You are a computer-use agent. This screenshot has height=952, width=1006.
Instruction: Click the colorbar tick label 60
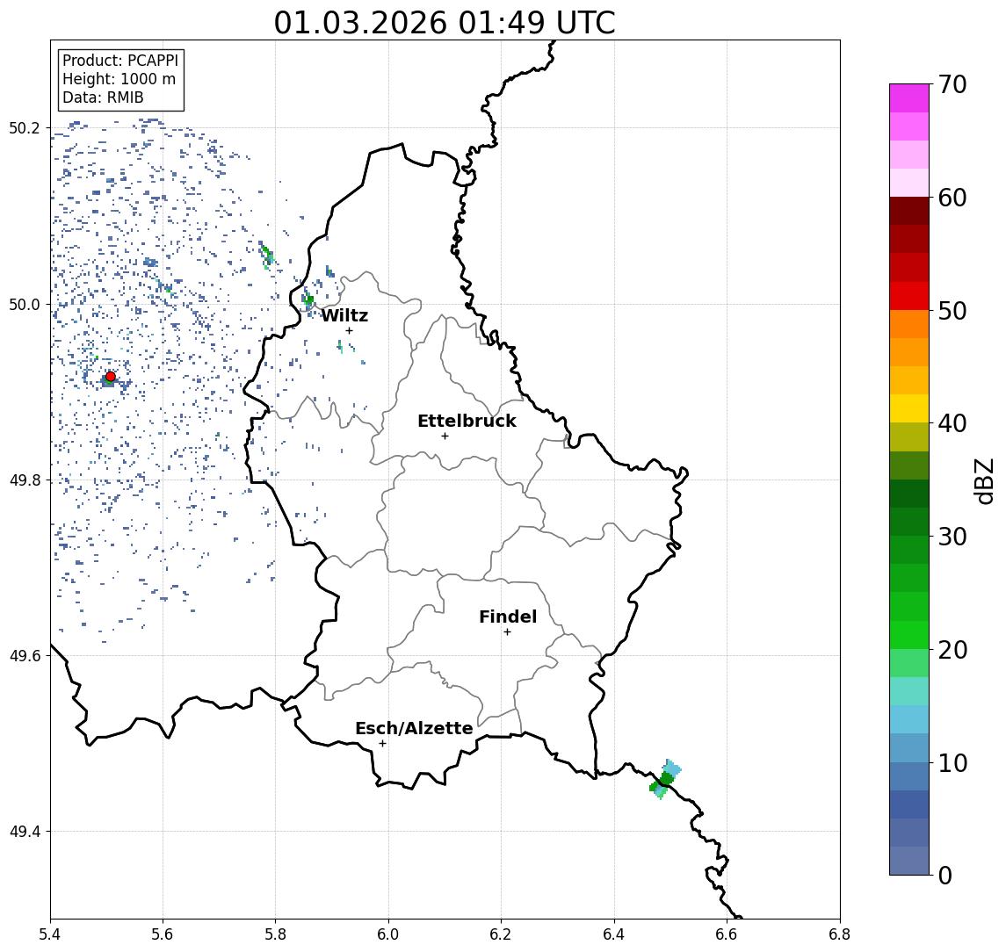click(952, 198)
